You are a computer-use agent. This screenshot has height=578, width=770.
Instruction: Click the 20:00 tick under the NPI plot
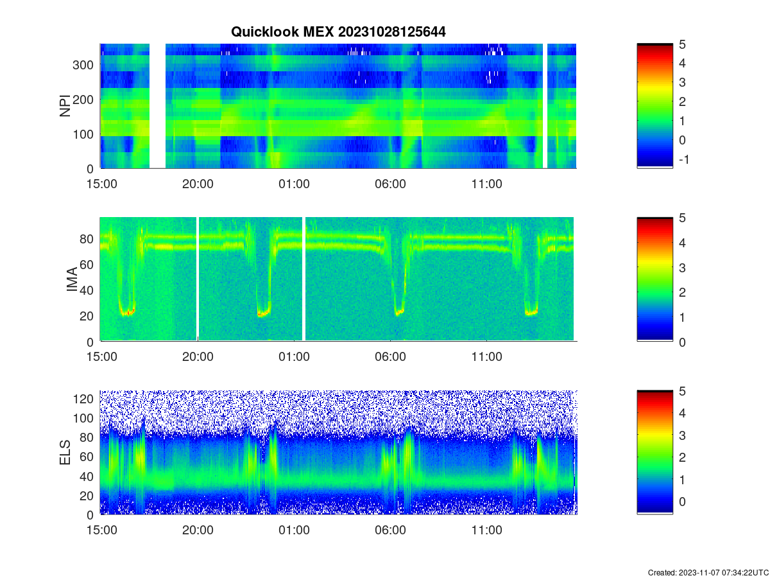(x=198, y=184)
